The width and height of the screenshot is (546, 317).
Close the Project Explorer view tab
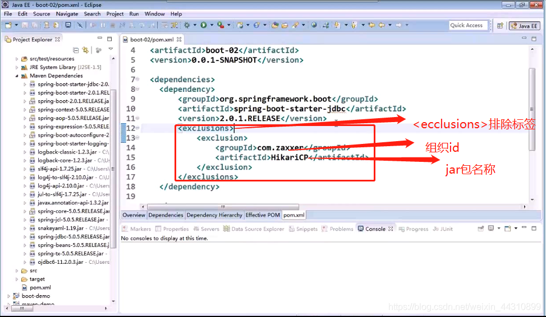[57, 39]
